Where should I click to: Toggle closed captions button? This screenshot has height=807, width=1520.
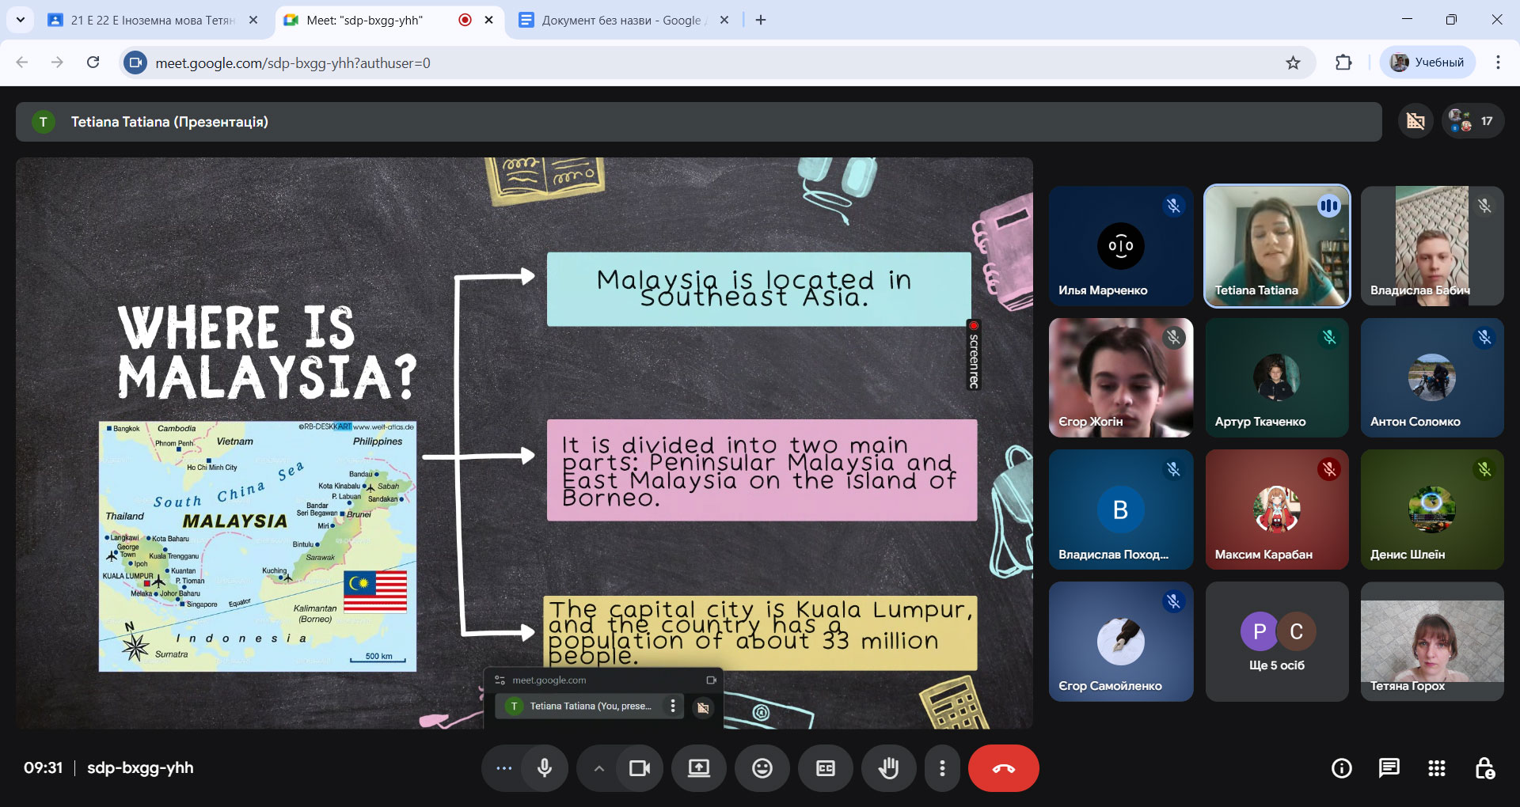coord(825,768)
